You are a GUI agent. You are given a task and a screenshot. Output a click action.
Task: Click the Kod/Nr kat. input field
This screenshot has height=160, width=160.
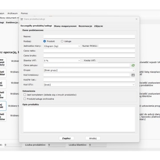(89, 80)
